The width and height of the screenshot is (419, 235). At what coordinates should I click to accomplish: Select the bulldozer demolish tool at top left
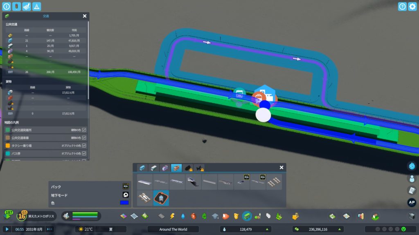(x=27, y=7)
